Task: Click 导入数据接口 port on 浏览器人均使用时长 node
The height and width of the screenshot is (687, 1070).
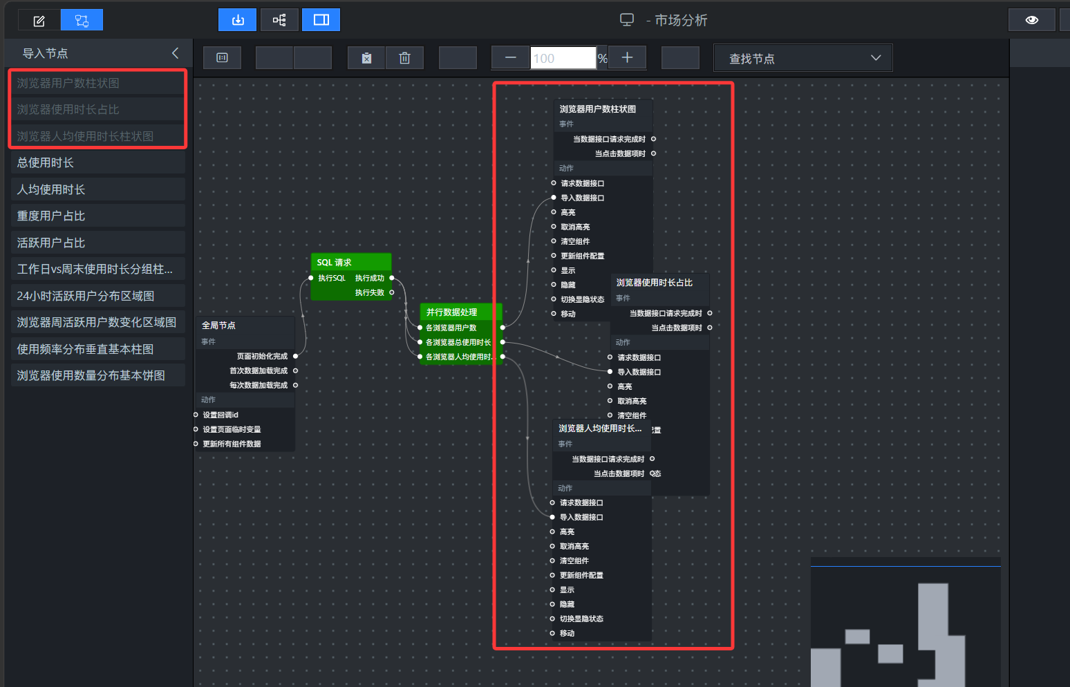Action: [x=552, y=517]
